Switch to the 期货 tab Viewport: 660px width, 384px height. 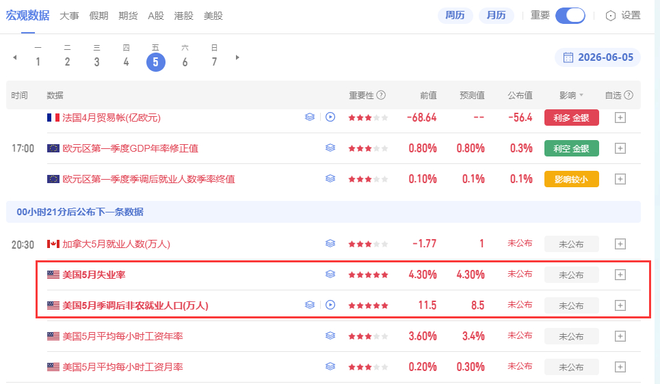point(128,16)
